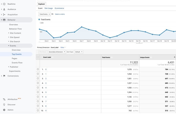Open the Conversions flag icon

4,76
